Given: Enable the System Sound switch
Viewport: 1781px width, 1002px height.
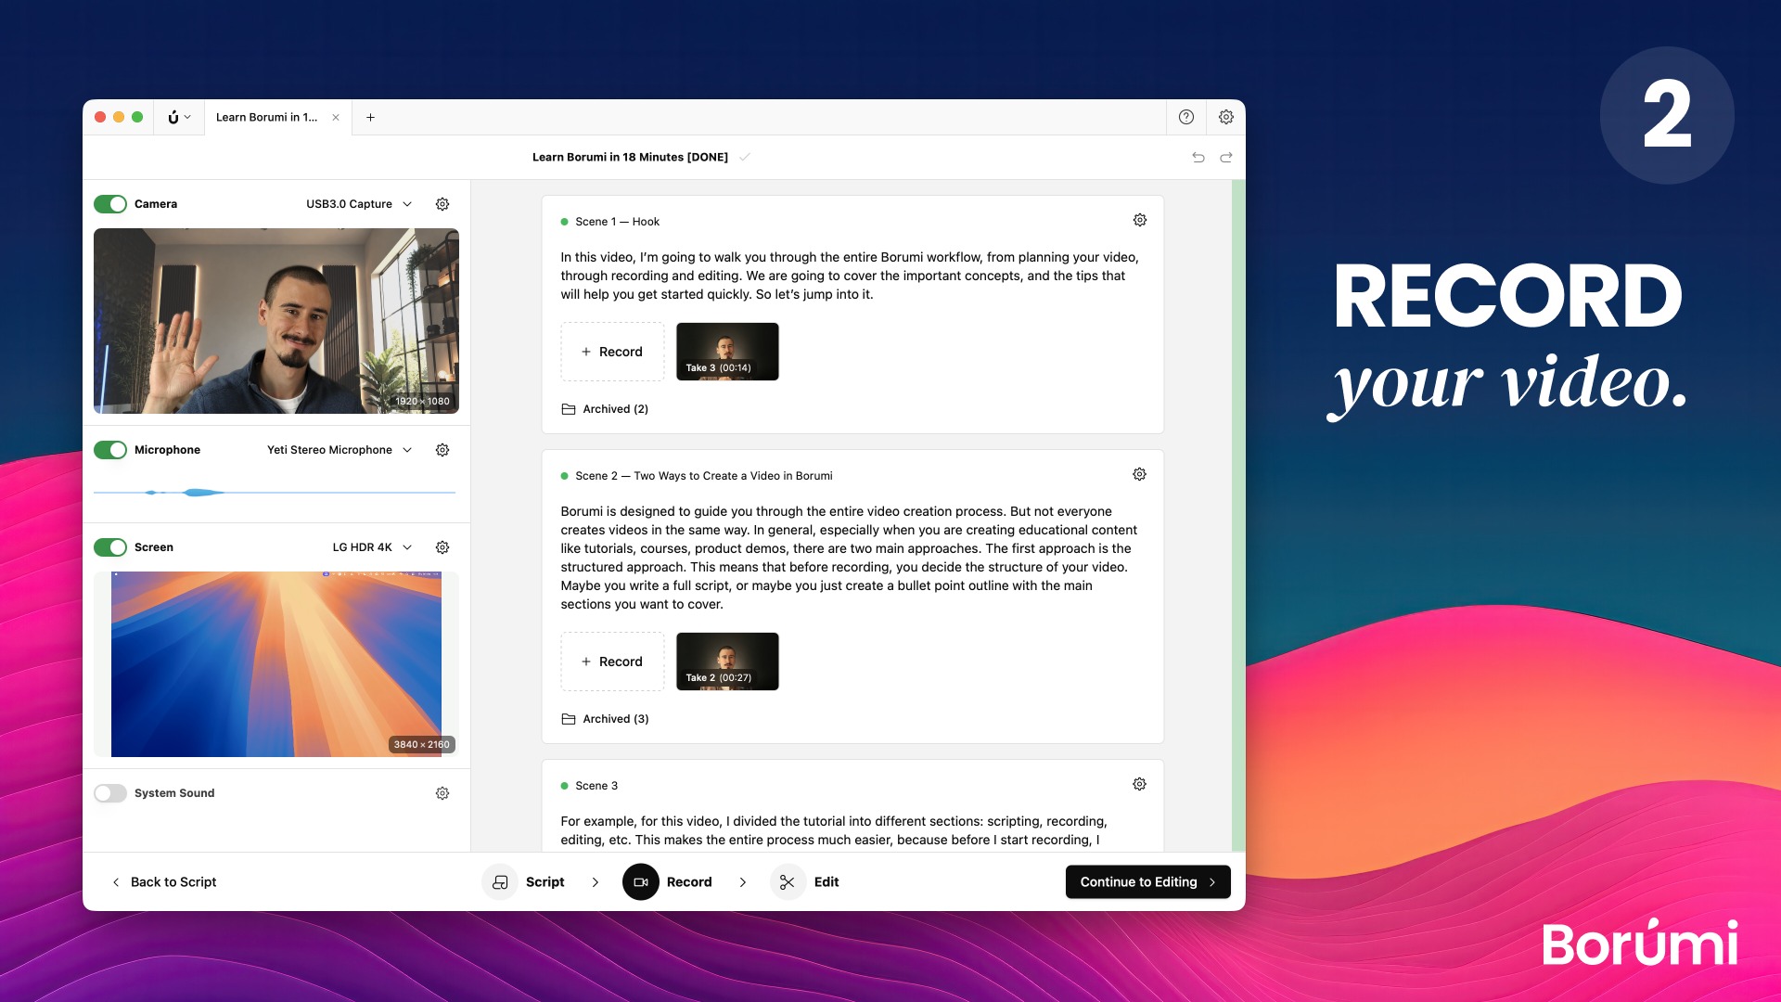Looking at the screenshot, I should (110, 793).
